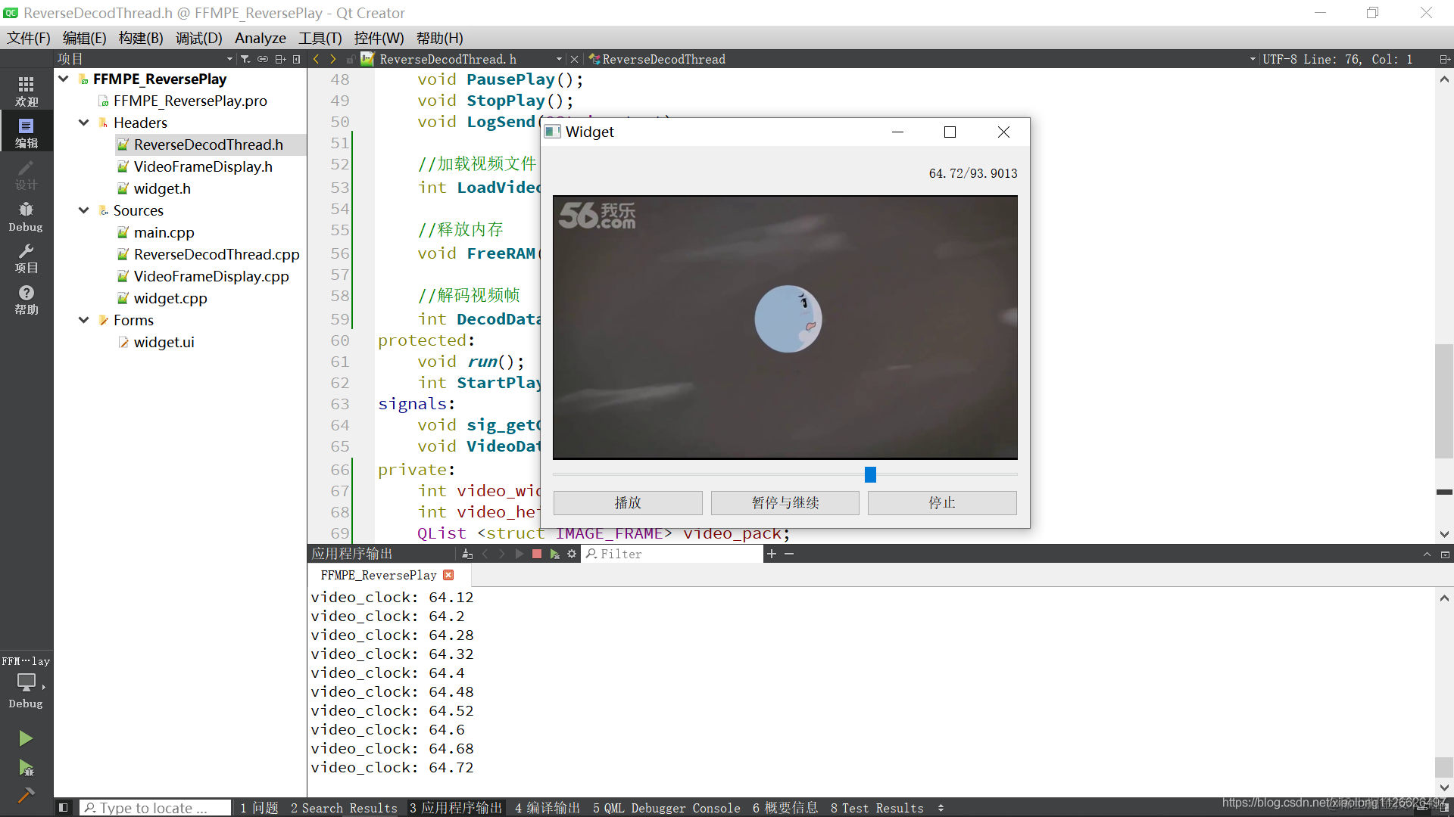Open the Debug mode in left sidebar
This screenshot has width=1454, height=817.
(26, 216)
